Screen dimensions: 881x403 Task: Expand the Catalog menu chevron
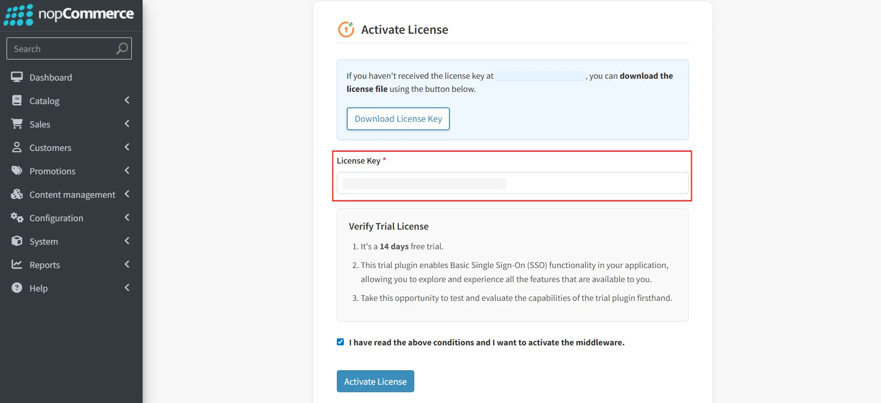127,100
